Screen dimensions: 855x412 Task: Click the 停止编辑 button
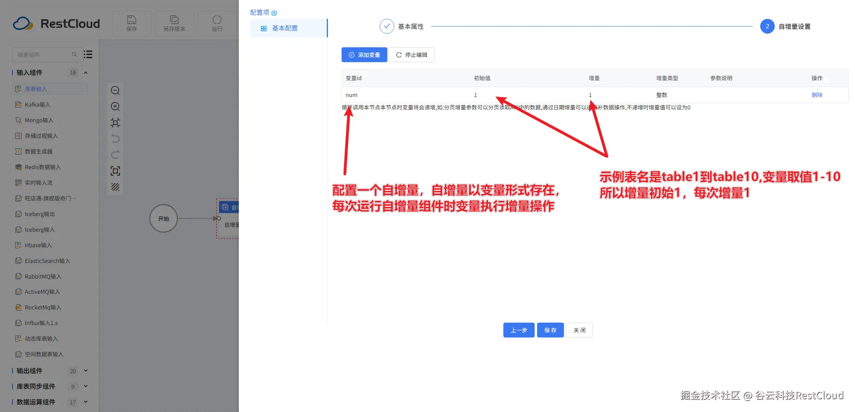point(411,55)
